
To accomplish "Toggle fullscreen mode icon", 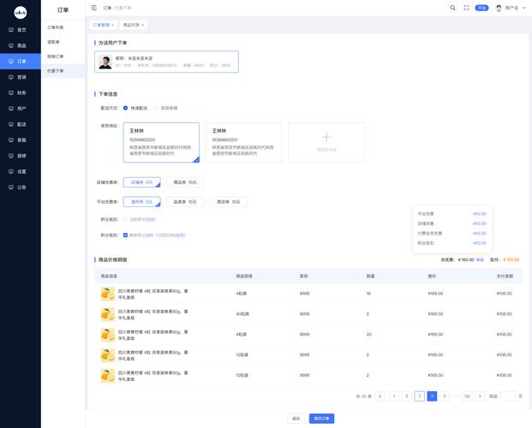I will tap(467, 8).
